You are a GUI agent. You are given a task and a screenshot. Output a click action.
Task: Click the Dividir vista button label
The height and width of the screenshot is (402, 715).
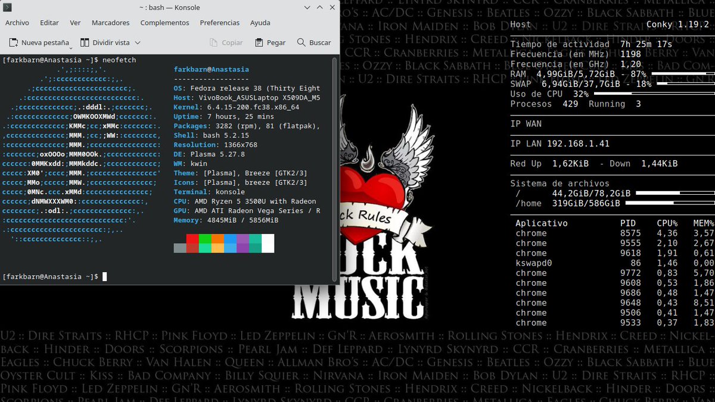pos(111,43)
